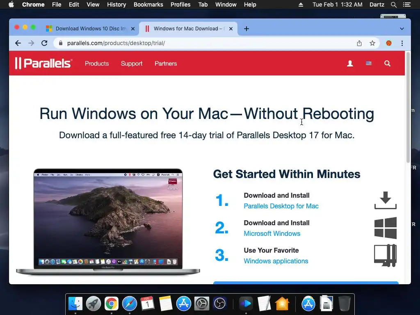
Task: Open the App Store icon beside Notes in the Dock
Action: 183,304
